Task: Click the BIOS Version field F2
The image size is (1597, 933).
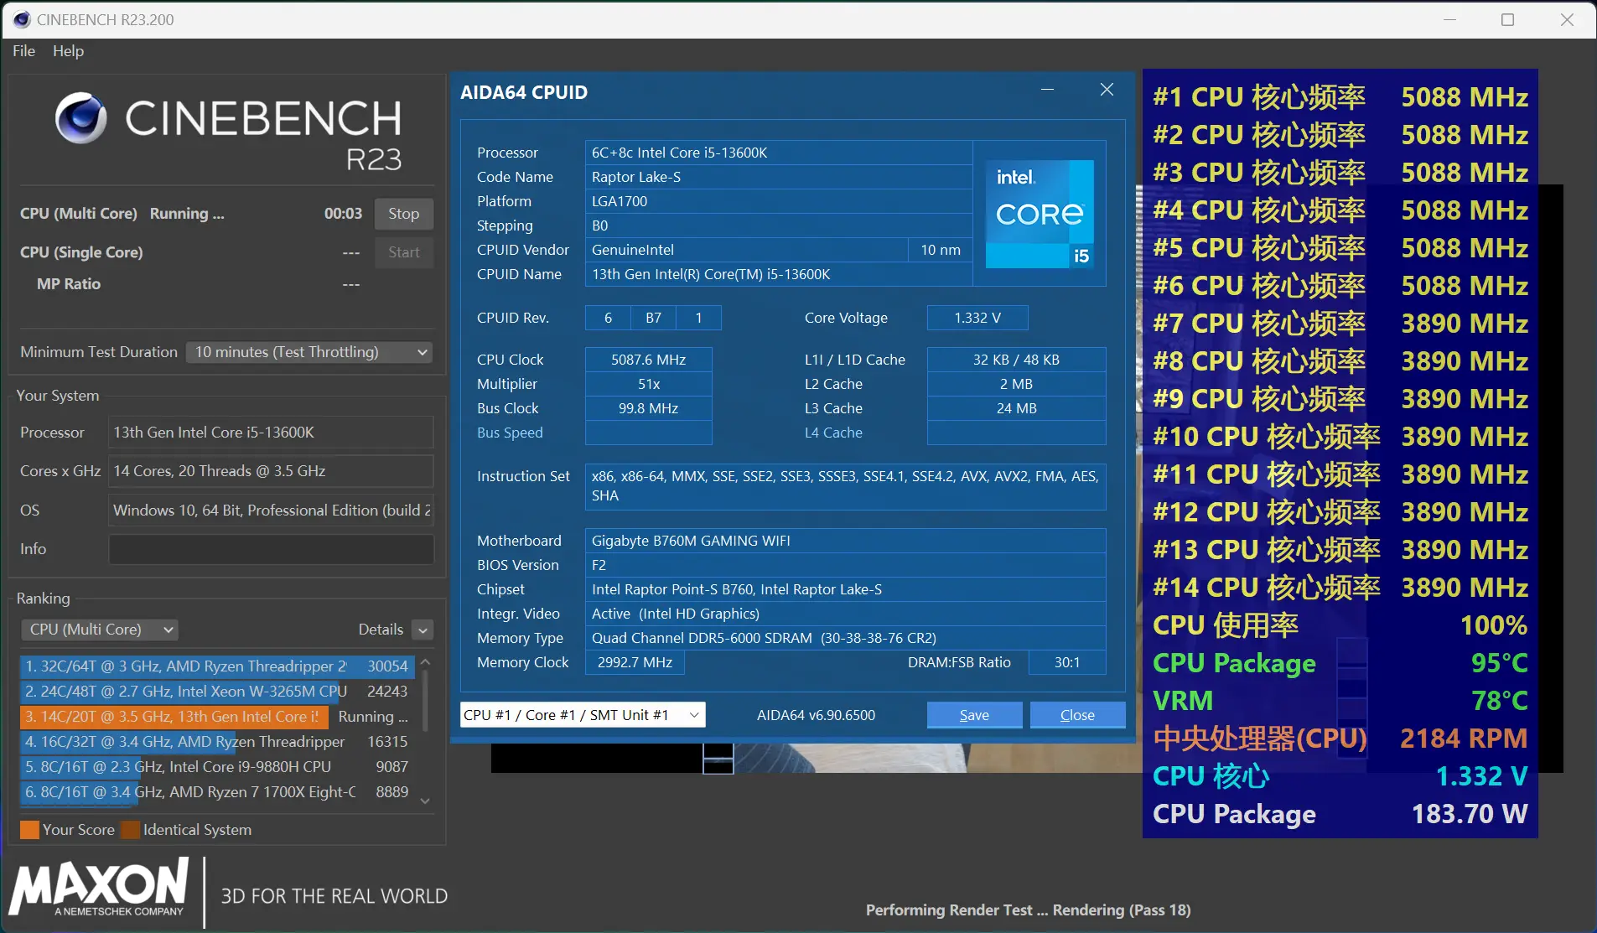Action: coord(845,565)
